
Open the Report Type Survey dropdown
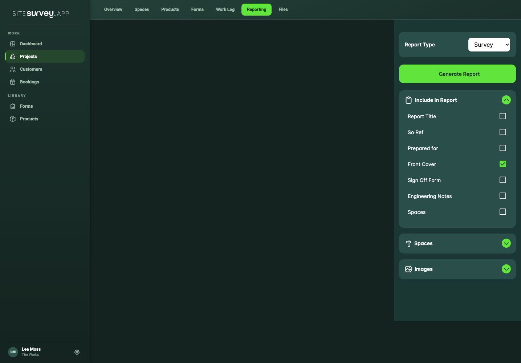(489, 45)
